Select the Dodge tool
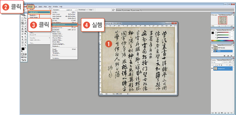This screenshot has width=236, height=115. coord(26,34)
